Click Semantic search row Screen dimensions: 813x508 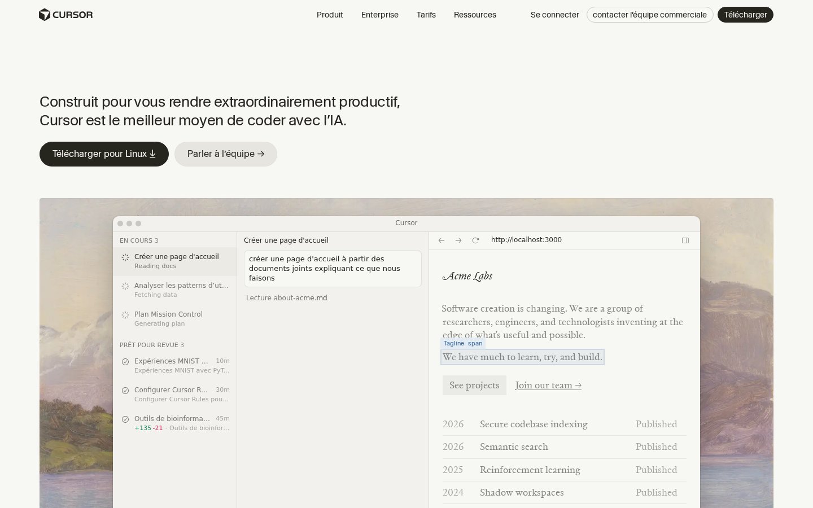point(565,447)
